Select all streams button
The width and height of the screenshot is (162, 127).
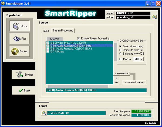(x=116, y=79)
